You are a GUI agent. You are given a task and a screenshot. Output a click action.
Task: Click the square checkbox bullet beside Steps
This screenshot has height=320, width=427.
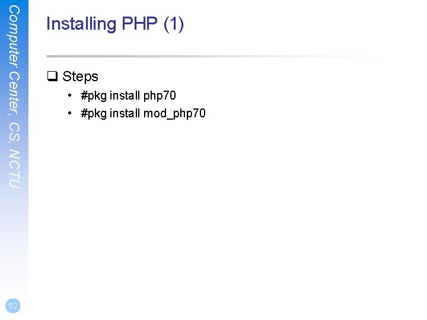(52, 76)
